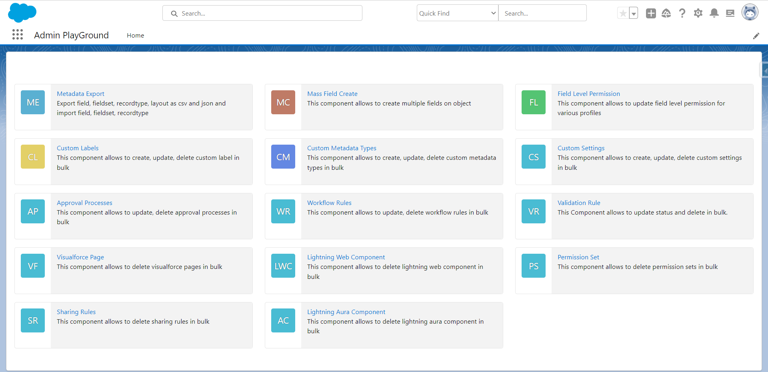Click the Salesforce cloud logo
This screenshot has height=372, width=768.
pos(22,13)
